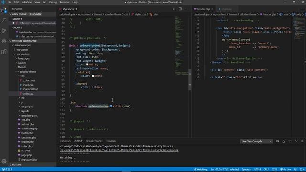
Task: Open the Extensions view in activity bar
Action: point(4,52)
